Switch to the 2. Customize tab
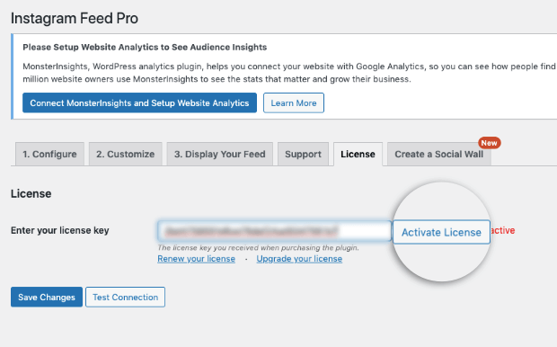Viewport: 557px width, 347px height. pyautogui.click(x=126, y=154)
